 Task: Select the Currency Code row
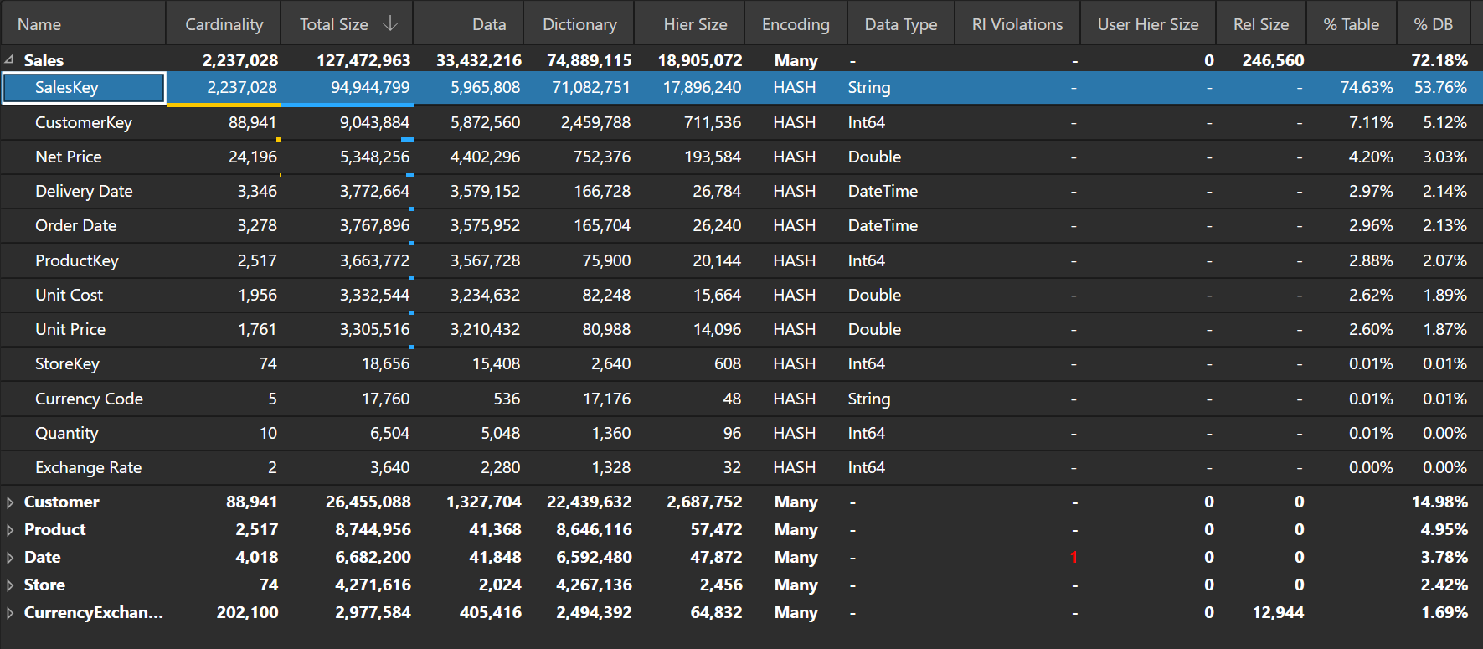click(89, 399)
